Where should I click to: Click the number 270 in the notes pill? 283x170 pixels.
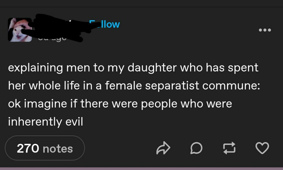pyautogui.click(x=28, y=149)
